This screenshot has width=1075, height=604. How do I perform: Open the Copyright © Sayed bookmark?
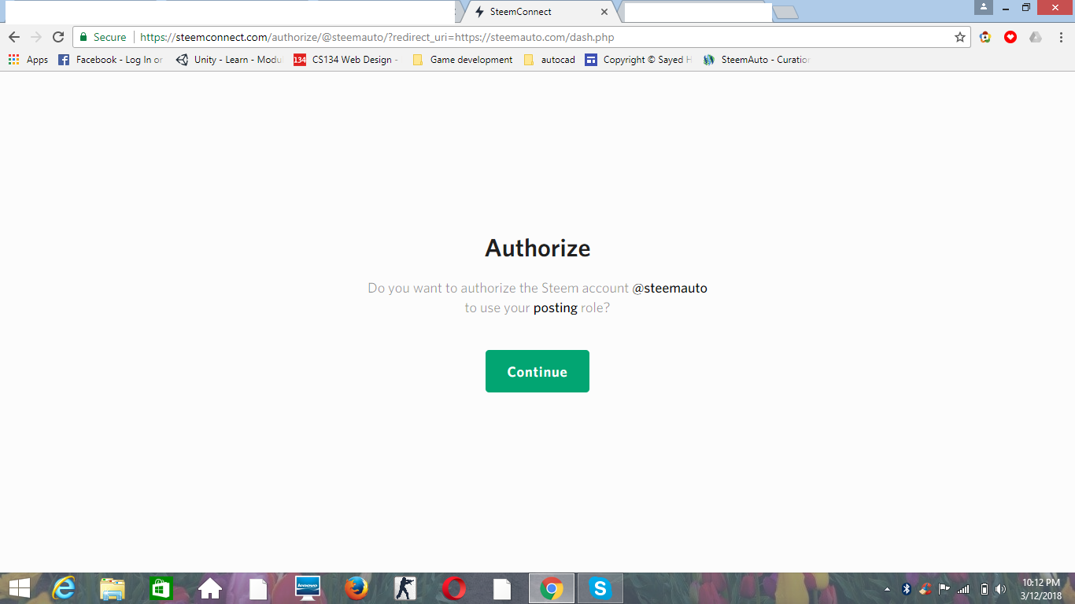(x=639, y=60)
